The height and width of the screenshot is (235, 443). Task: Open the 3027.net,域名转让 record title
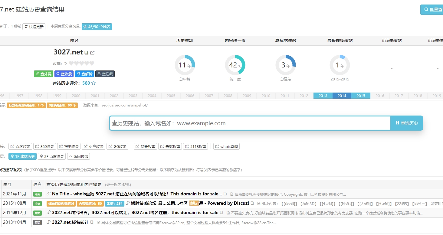71,222
